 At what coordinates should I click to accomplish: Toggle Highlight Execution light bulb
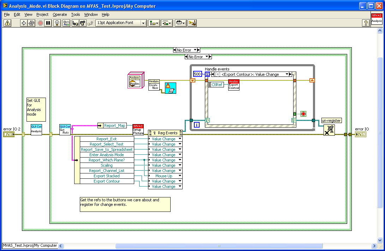coord(57,23)
